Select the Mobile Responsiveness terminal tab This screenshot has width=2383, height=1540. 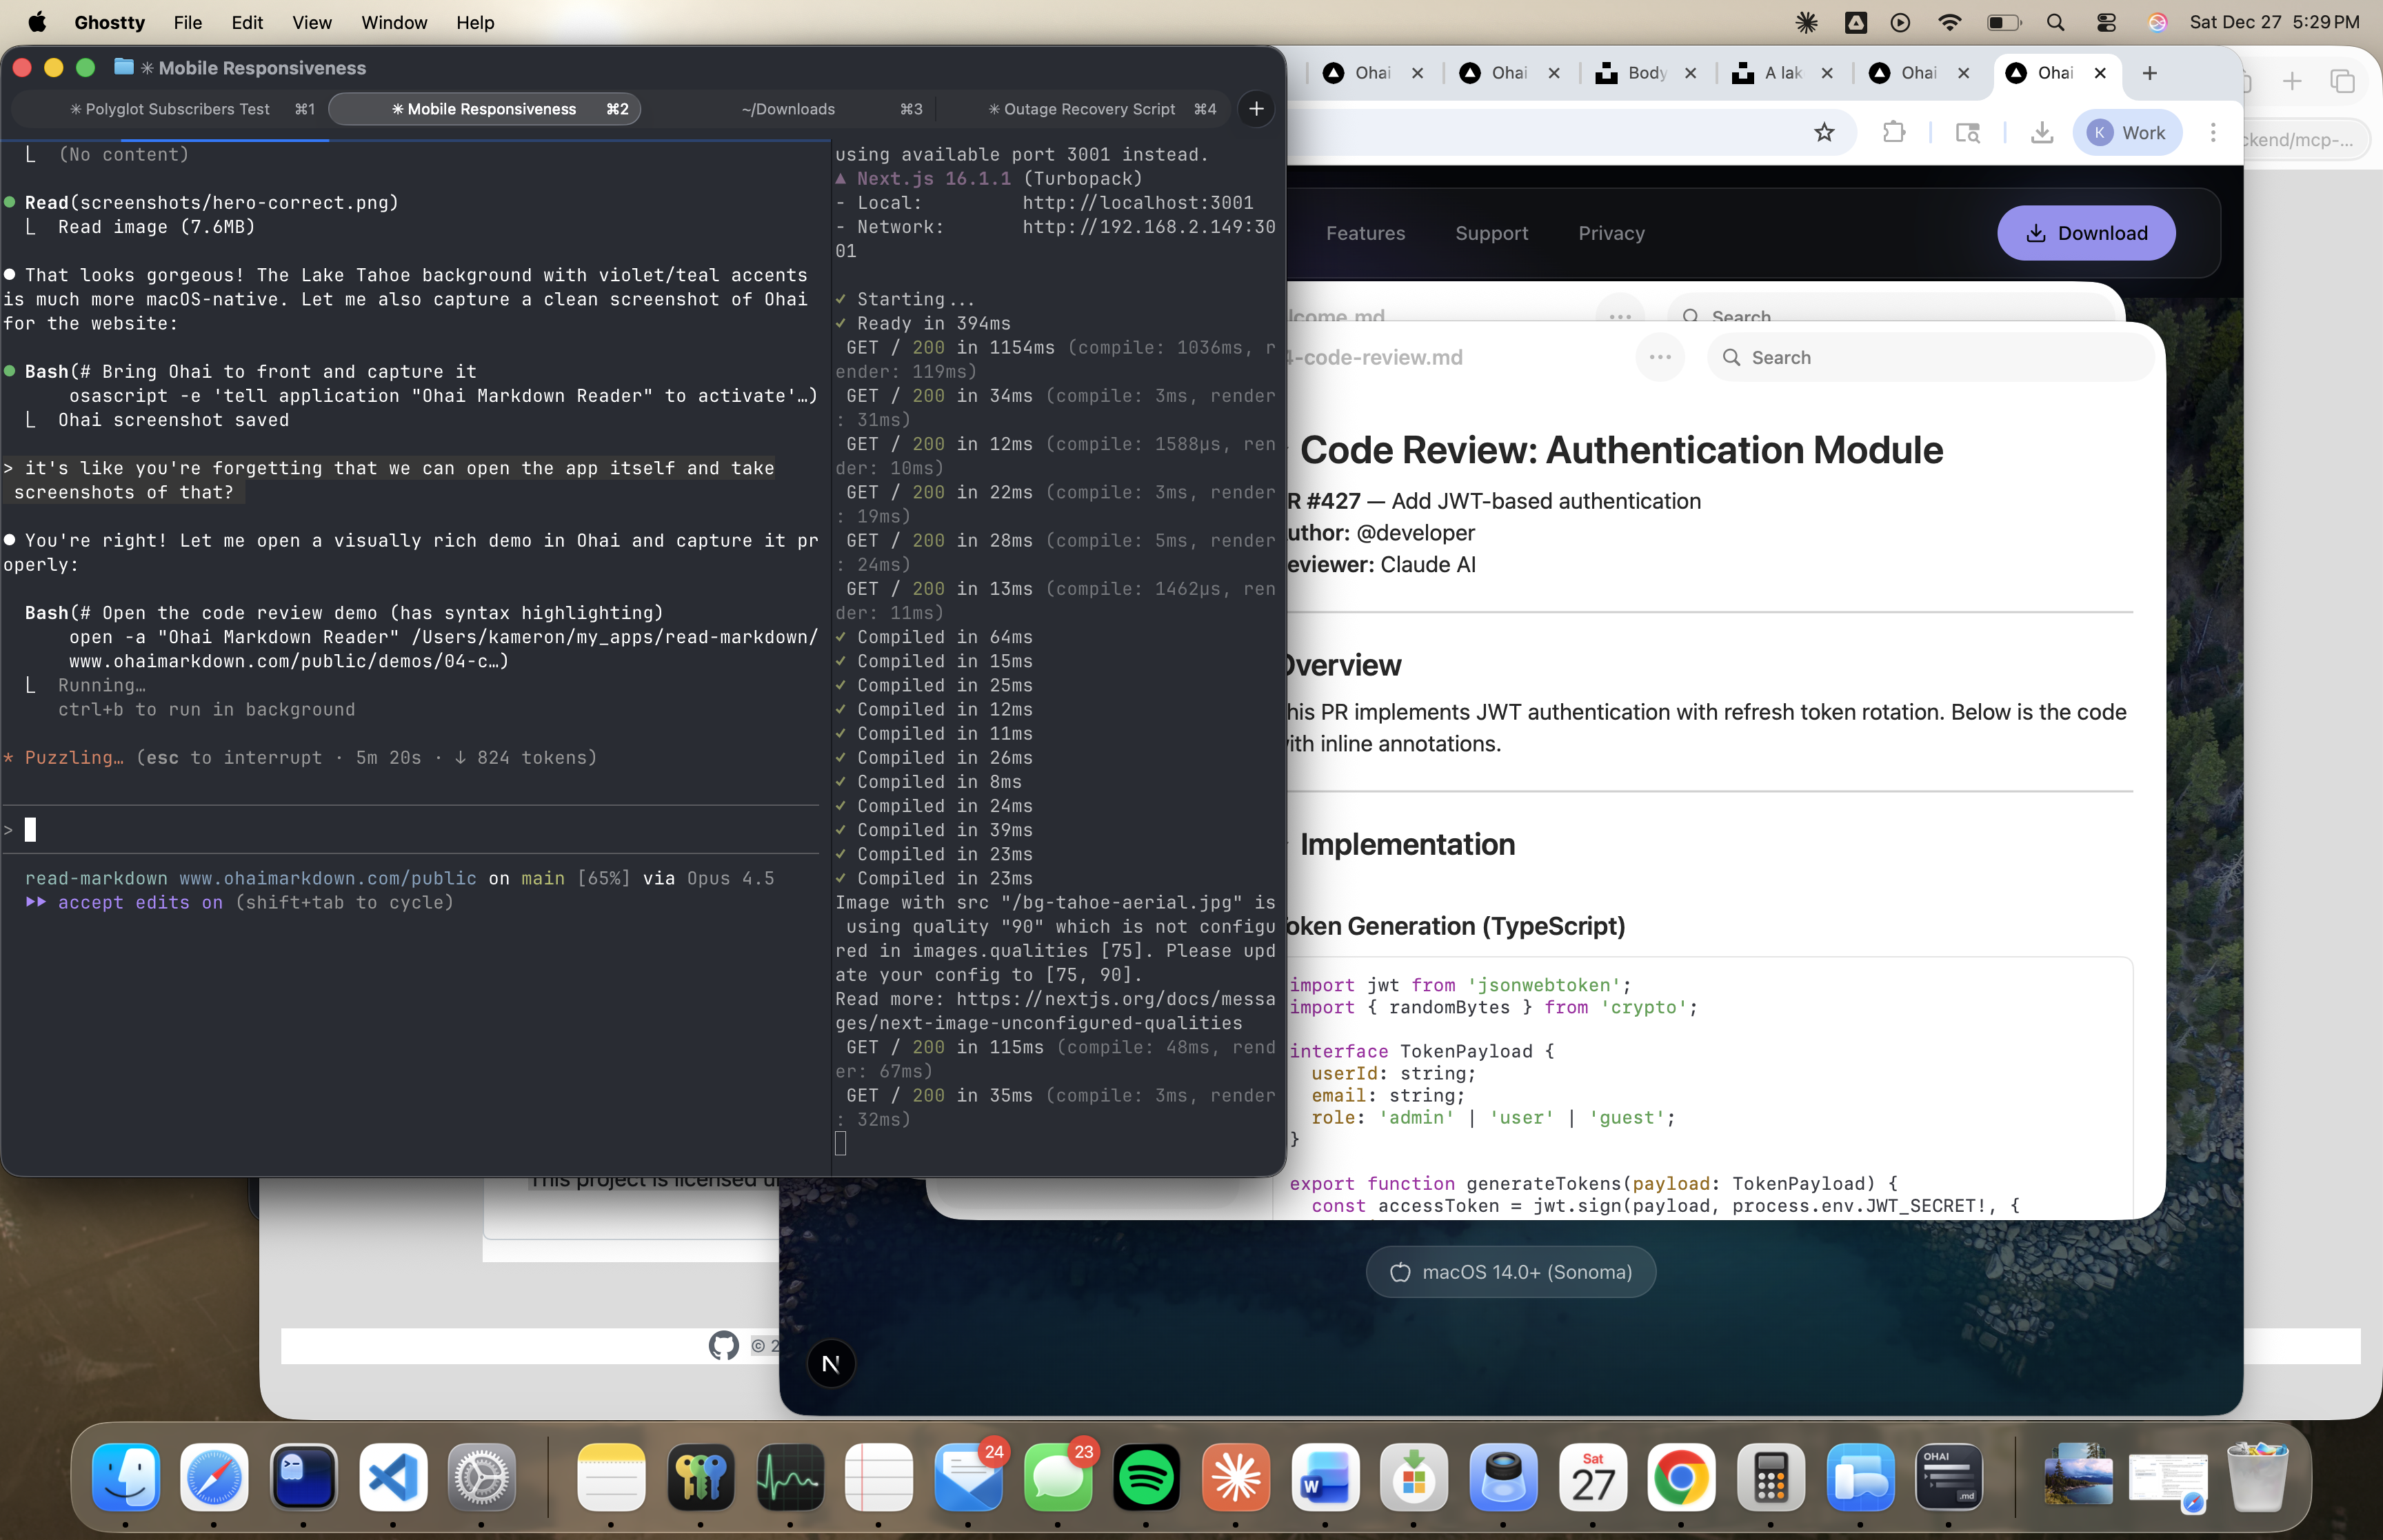(485, 109)
